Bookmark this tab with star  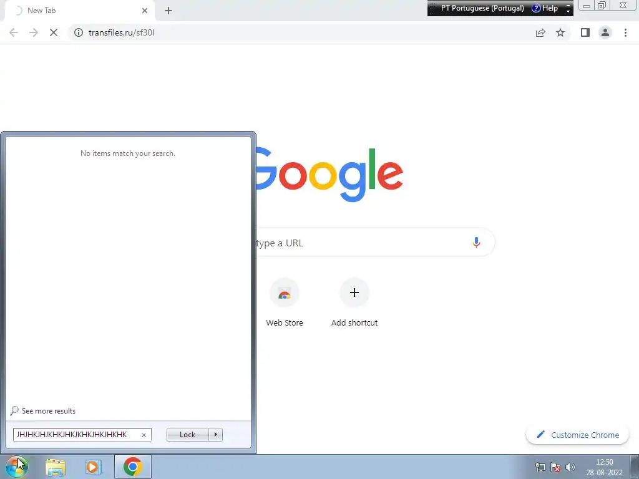coord(560,32)
